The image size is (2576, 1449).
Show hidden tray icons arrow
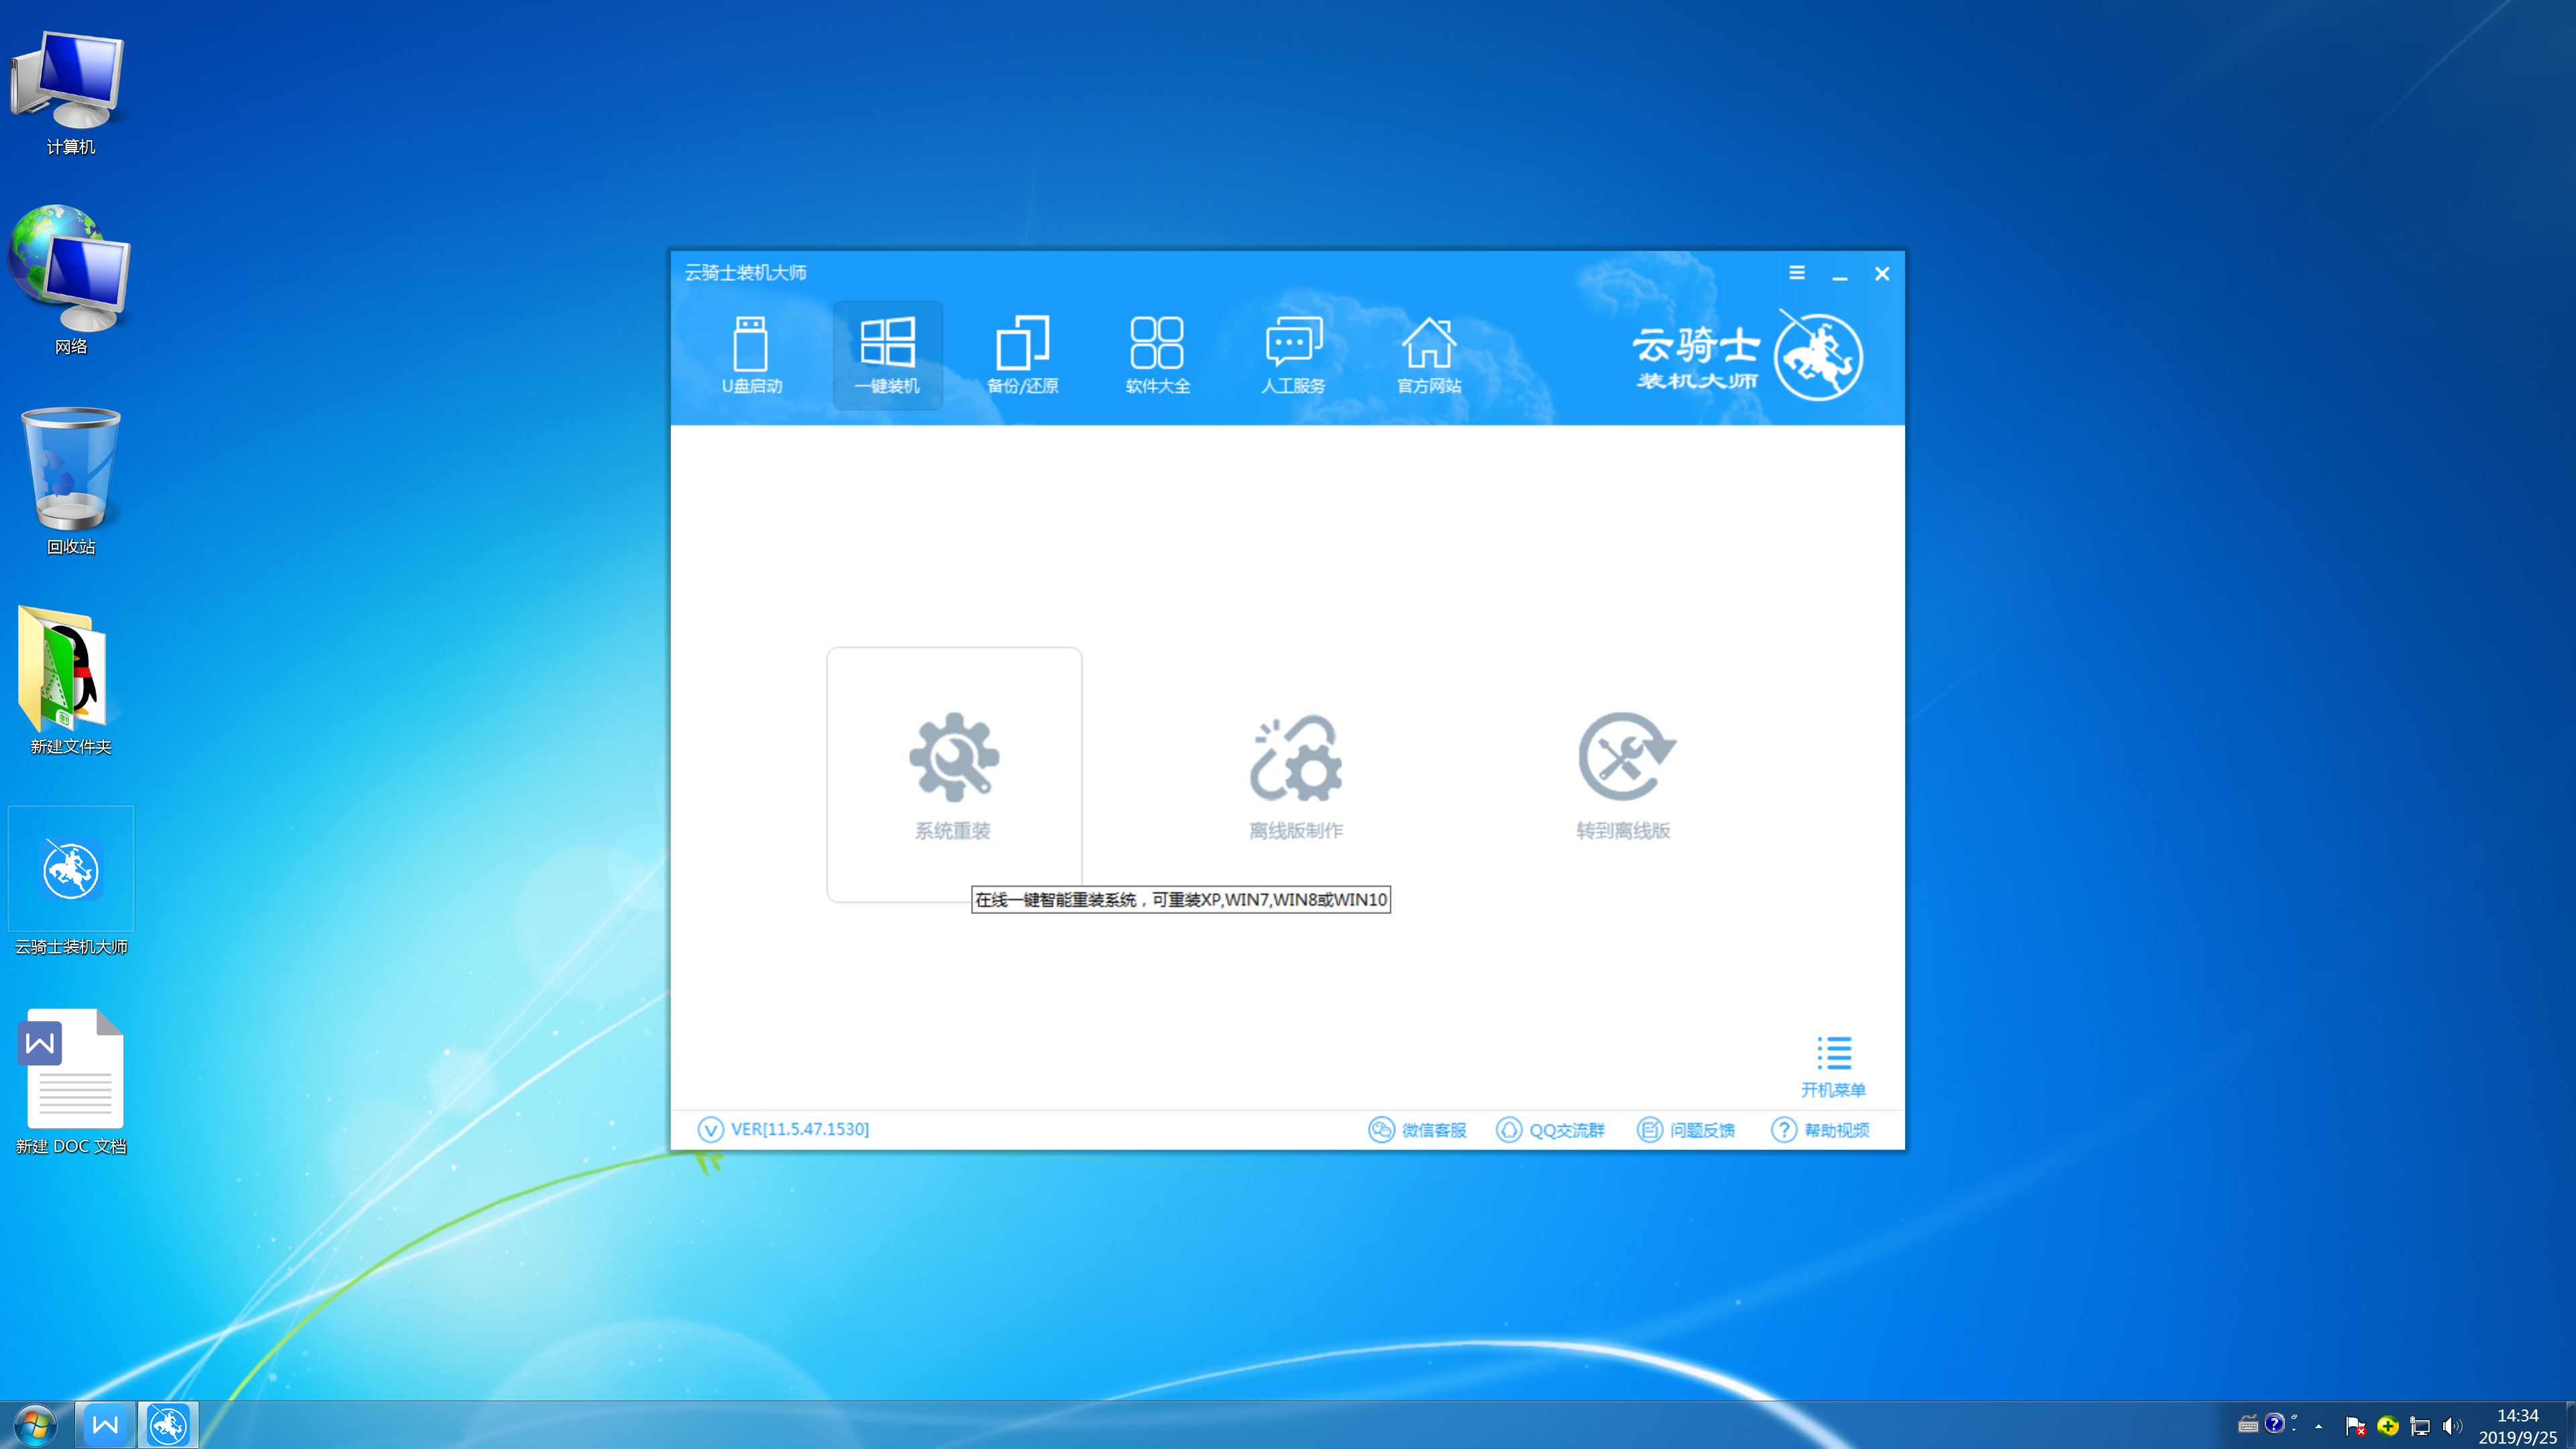[2319, 1426]
